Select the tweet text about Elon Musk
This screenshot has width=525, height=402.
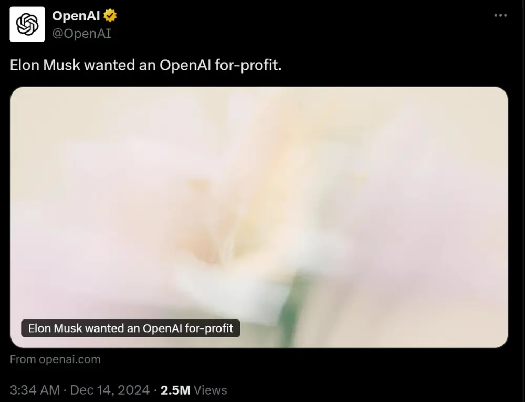click(x=145, y=65)
